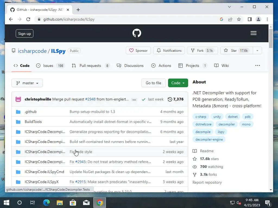Click Go to file button
The height and width of the screenshot is (208, 278).
154,83
